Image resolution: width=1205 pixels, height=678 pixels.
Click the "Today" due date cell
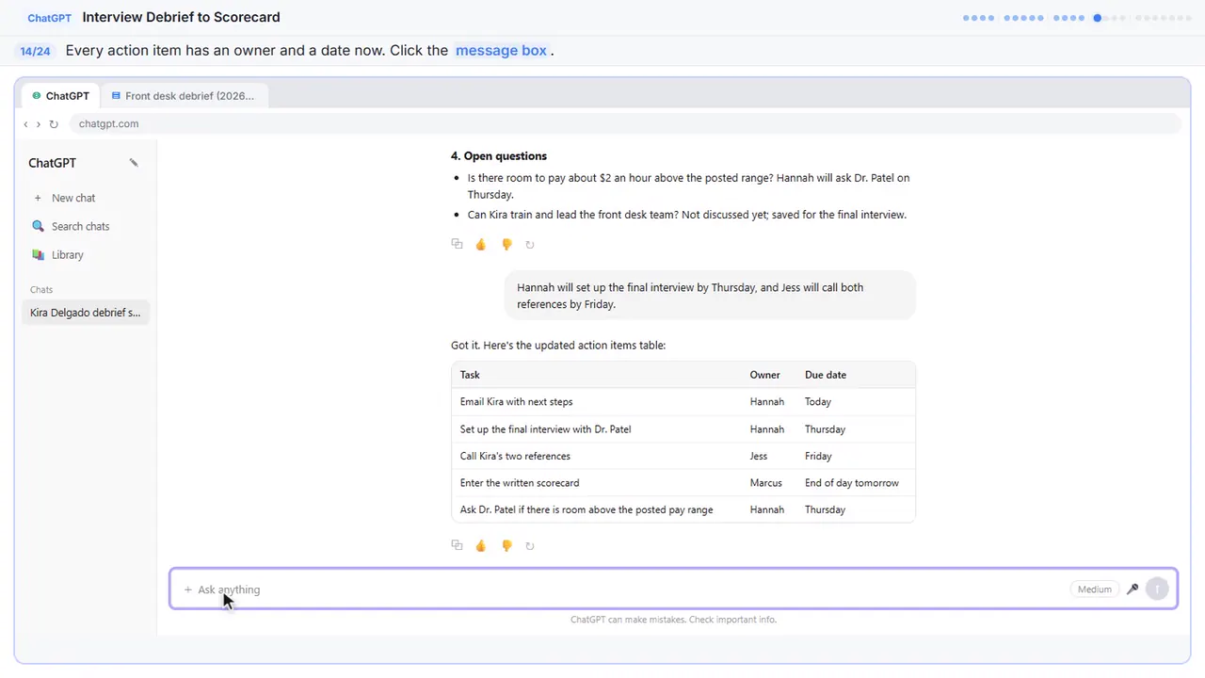pos(818,402)
